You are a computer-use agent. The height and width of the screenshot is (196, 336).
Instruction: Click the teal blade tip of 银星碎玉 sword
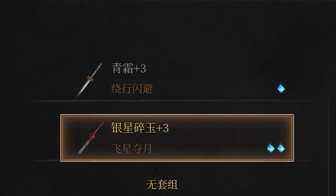coord(79,153)
